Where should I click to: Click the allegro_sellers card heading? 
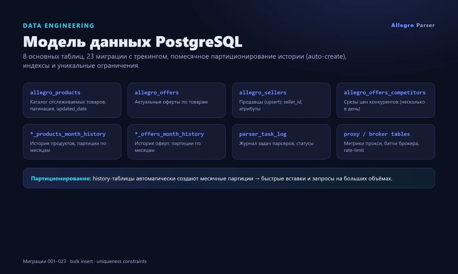[x=263, y=93]
